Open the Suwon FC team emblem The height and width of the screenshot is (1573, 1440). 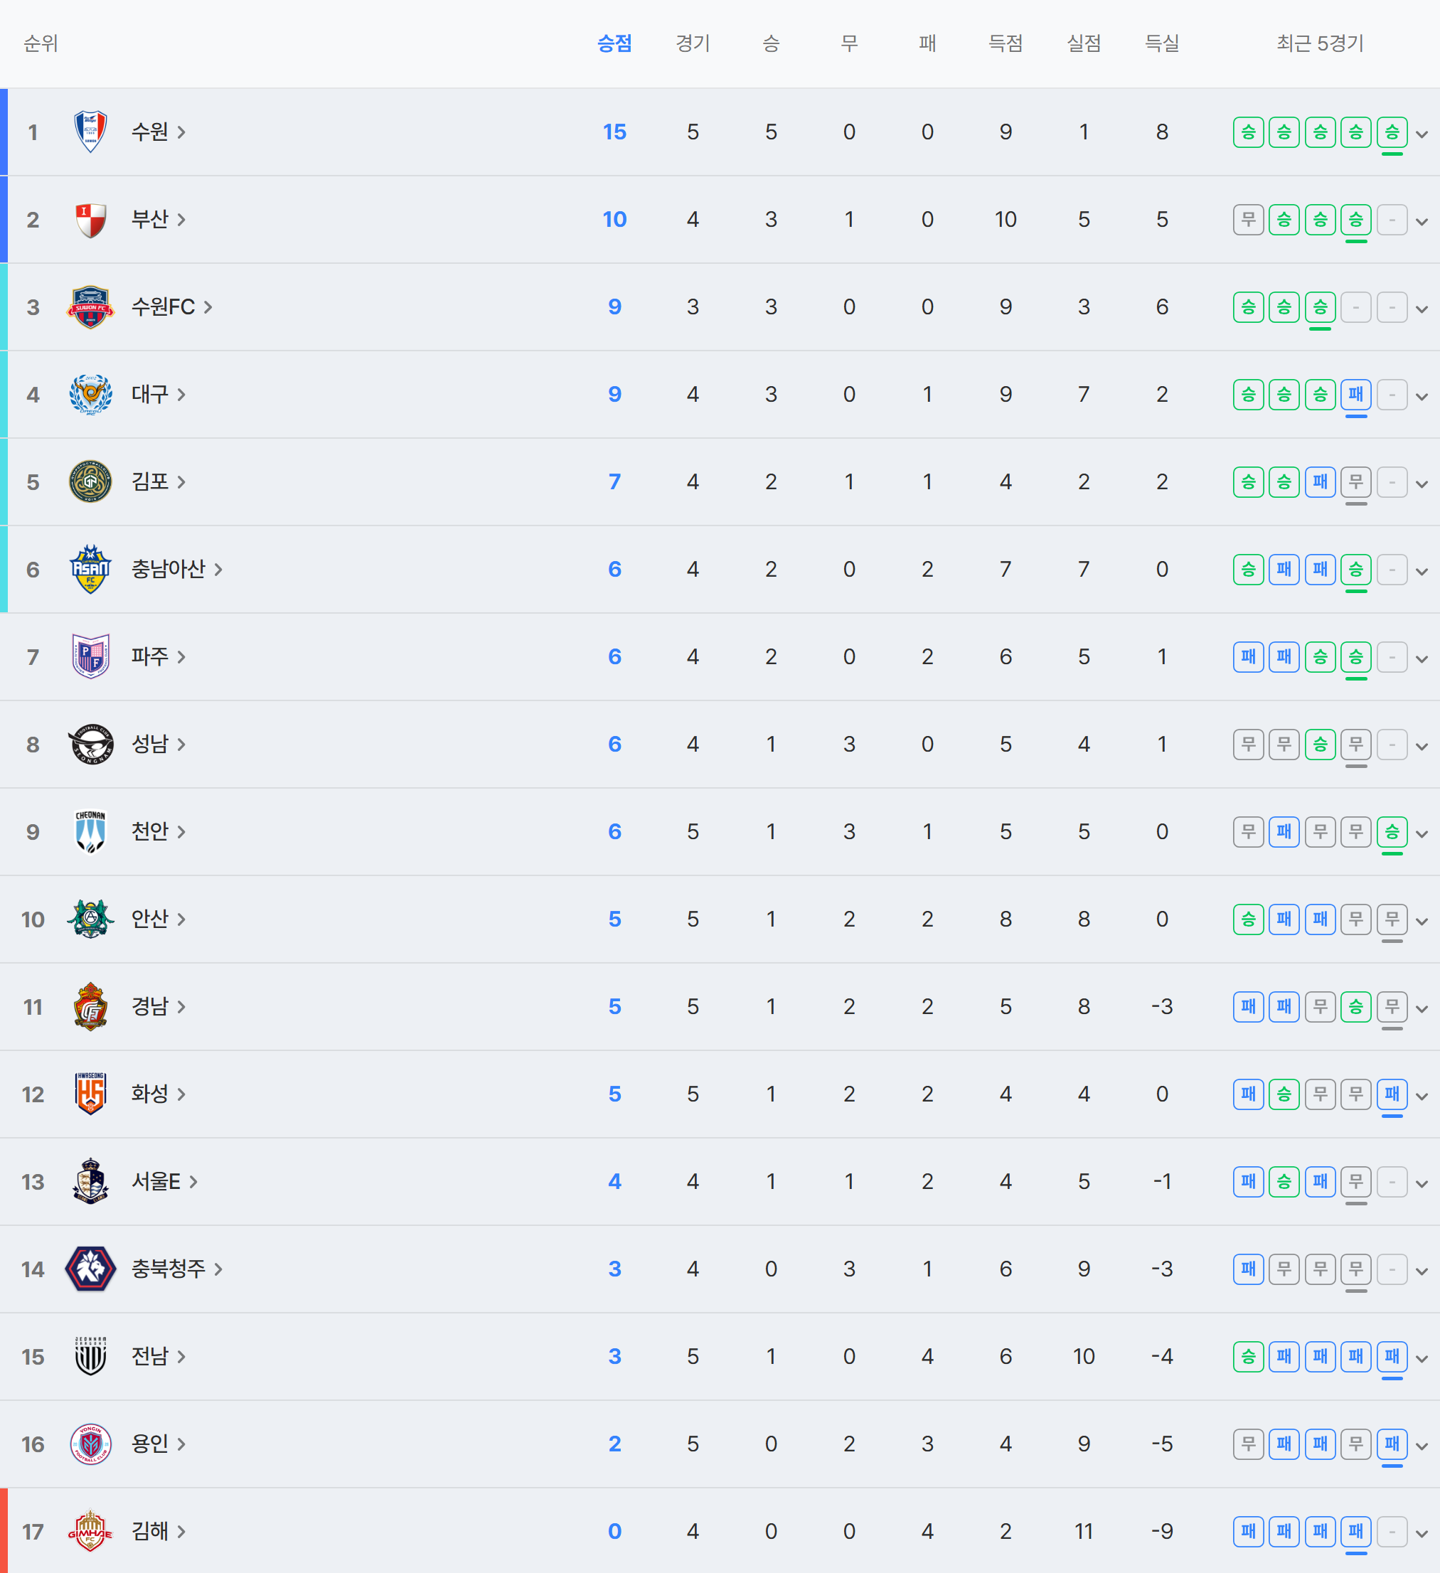[x=90, y=306]
